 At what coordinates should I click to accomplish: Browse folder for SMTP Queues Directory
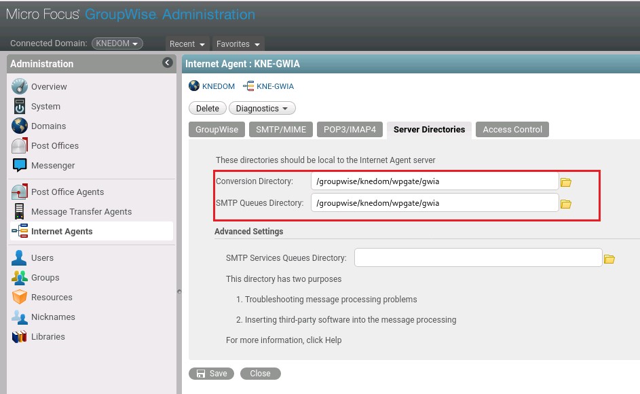click(x=566, y=204)
